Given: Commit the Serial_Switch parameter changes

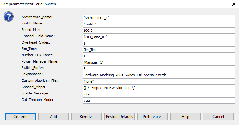Looking at the screenshot, I should point(20,116).
